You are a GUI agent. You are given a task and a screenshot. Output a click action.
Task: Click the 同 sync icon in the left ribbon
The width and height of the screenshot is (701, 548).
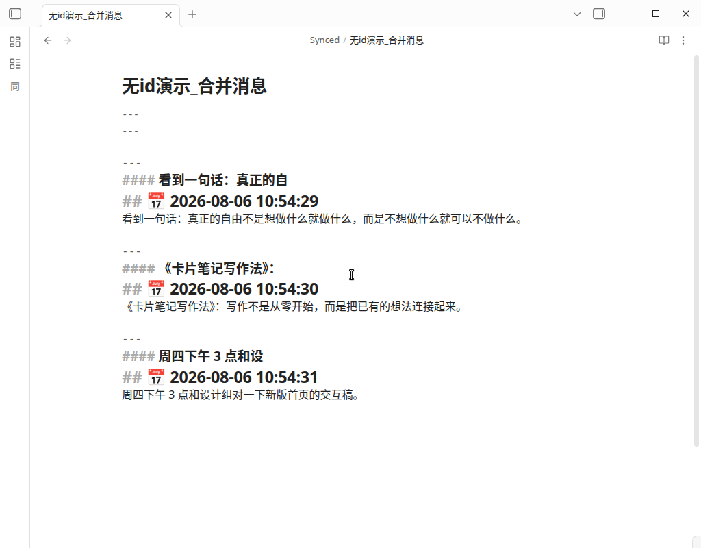pos(15,86)
